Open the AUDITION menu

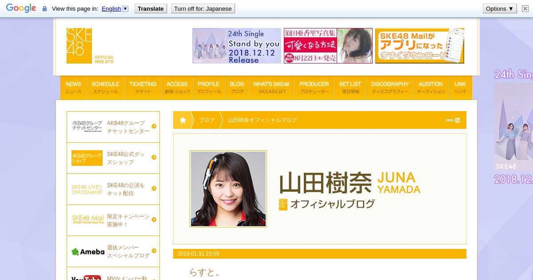click(x=431, y=88)
